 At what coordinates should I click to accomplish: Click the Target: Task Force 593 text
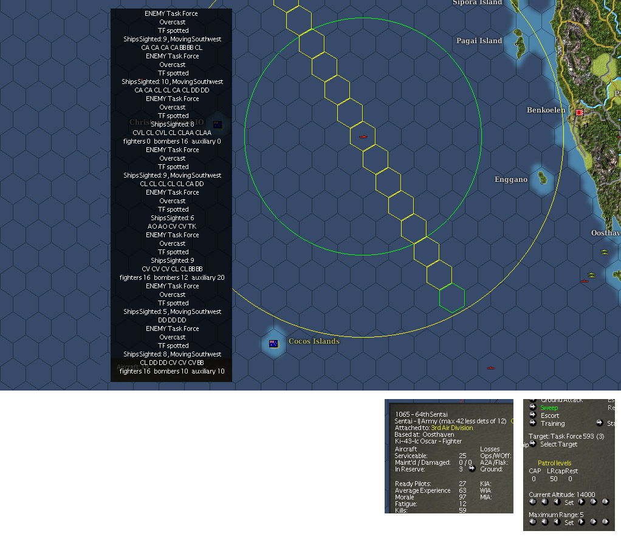click(x=566, y=436)
